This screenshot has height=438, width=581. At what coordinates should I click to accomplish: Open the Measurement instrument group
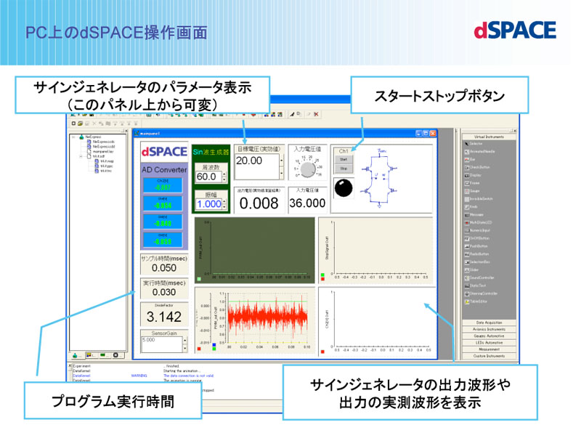tap(489, 349)
